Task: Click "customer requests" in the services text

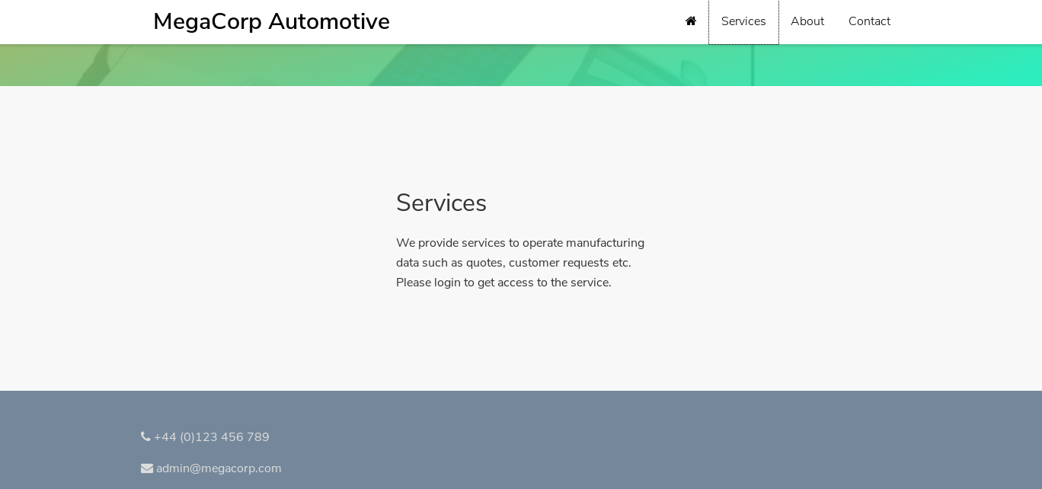Action: coord(558,263)
